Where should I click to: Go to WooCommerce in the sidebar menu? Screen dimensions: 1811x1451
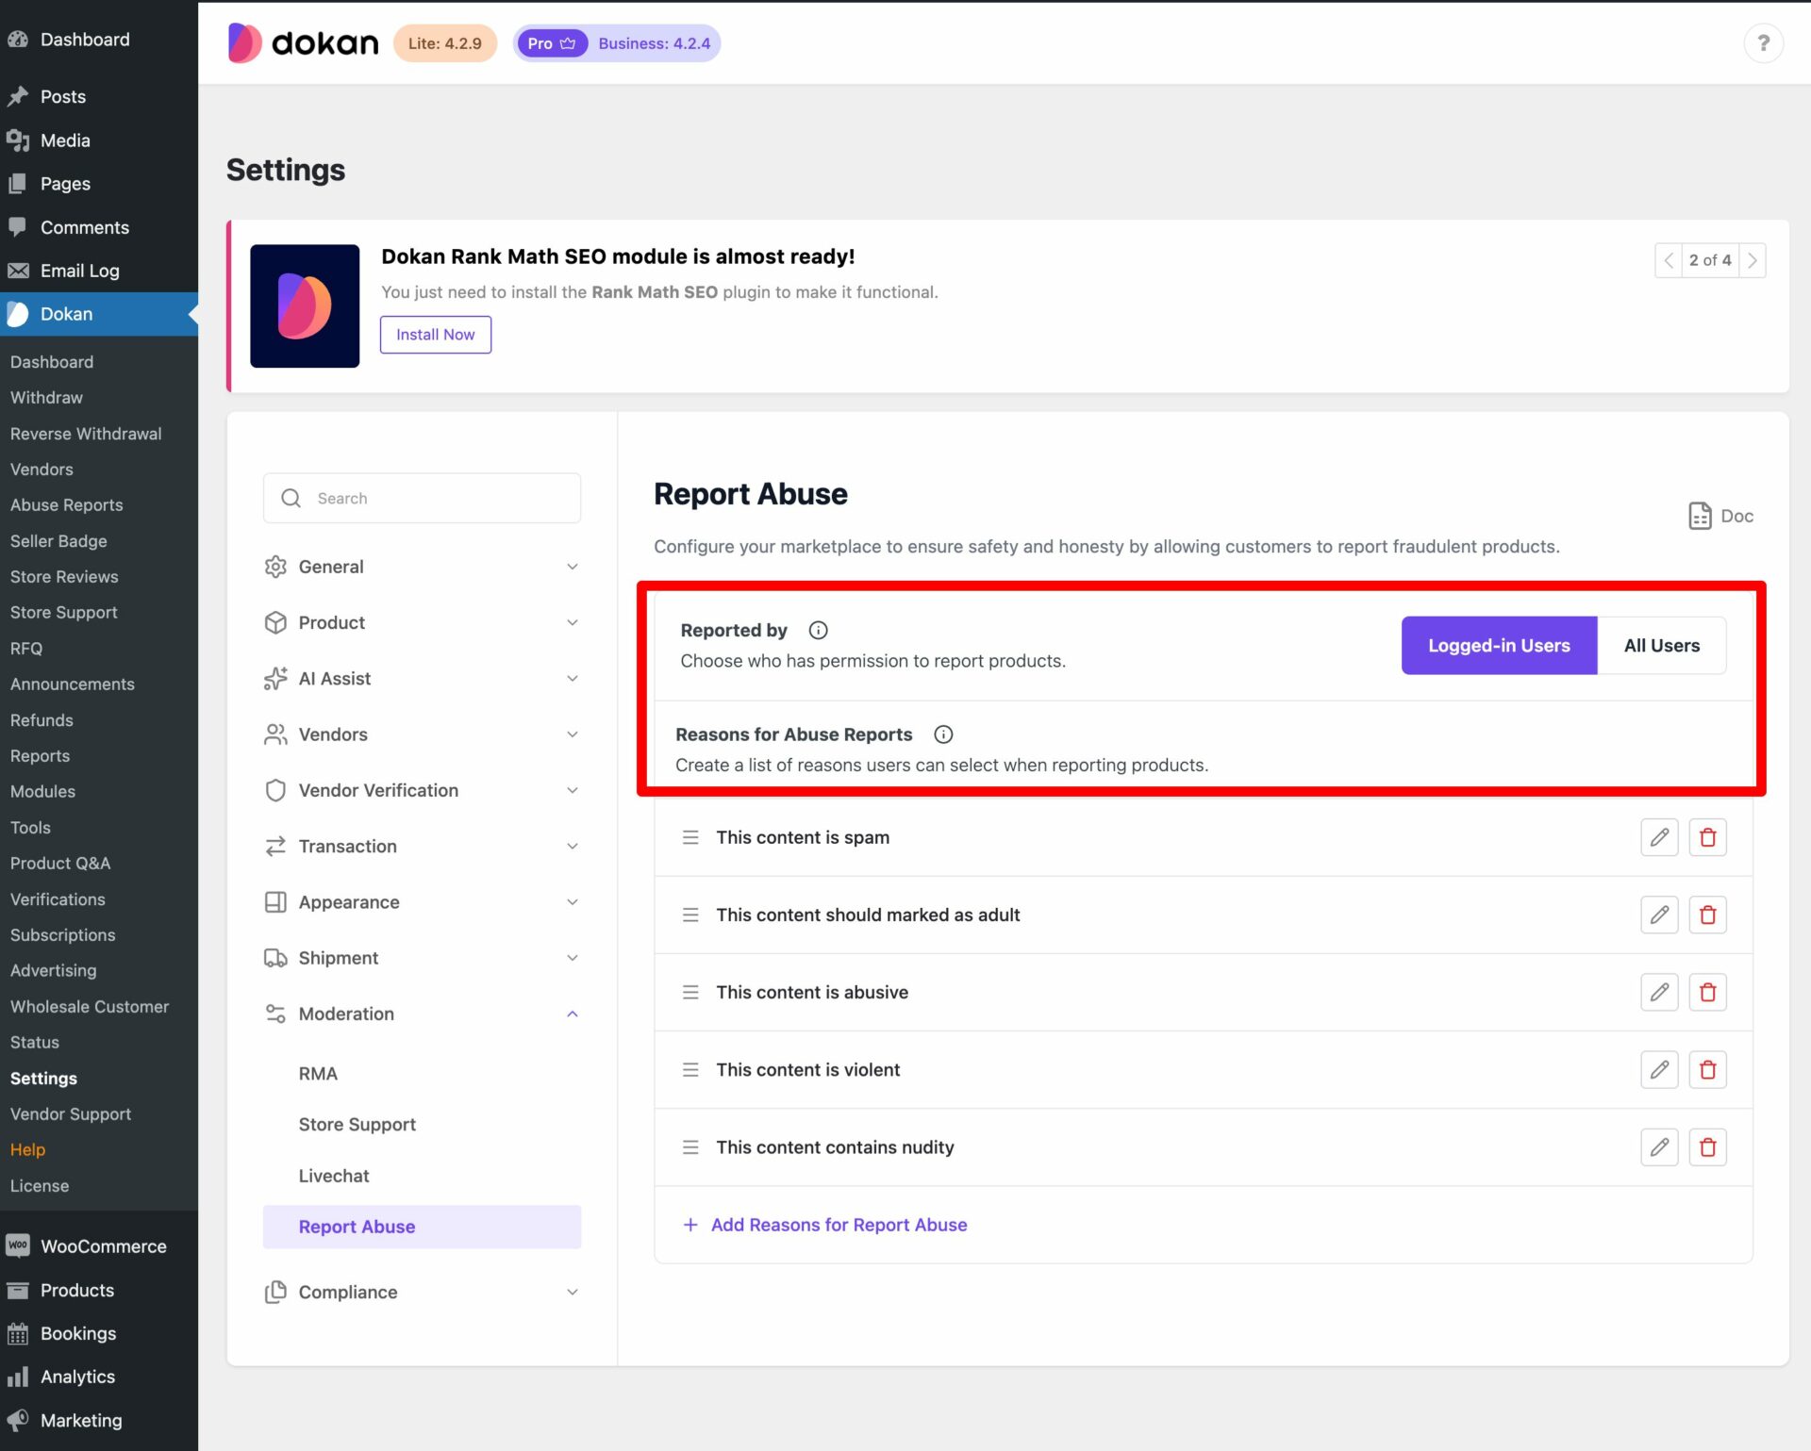(x=101, y=1245)
